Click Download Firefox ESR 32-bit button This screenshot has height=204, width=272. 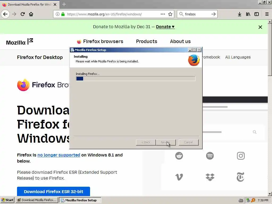[x=53, y=192]
